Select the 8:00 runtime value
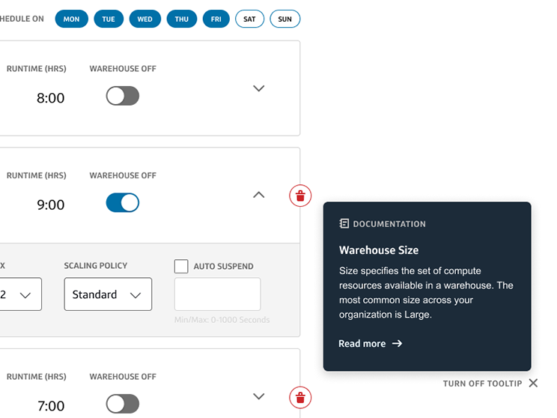This screenshot has width=557, height=418. click(x=50, y=98)
